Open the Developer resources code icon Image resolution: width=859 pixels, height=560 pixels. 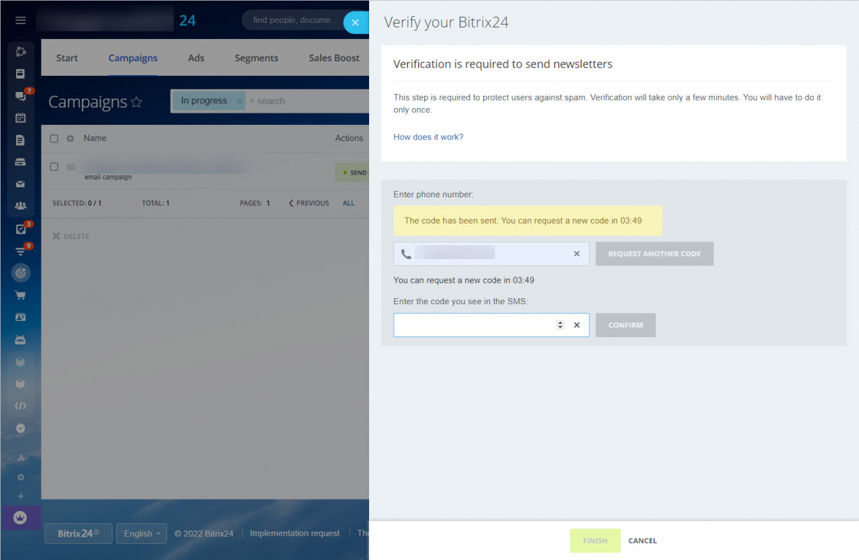coord(20,406)
